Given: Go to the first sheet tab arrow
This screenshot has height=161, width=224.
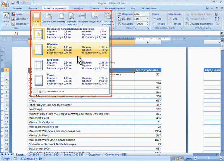Looking at the screenshot, I should click(x=2, y=155).
